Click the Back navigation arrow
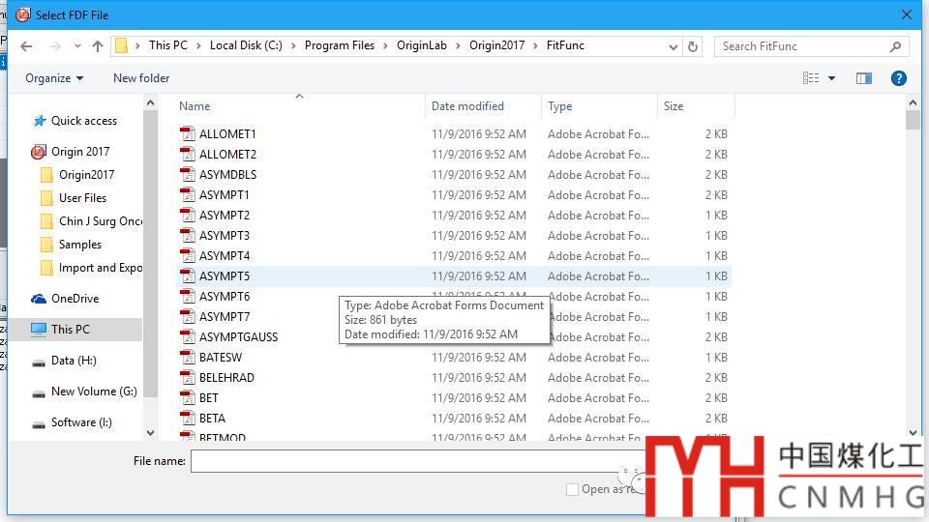Viewport: 929px width, 522px height. coord(27,46)
